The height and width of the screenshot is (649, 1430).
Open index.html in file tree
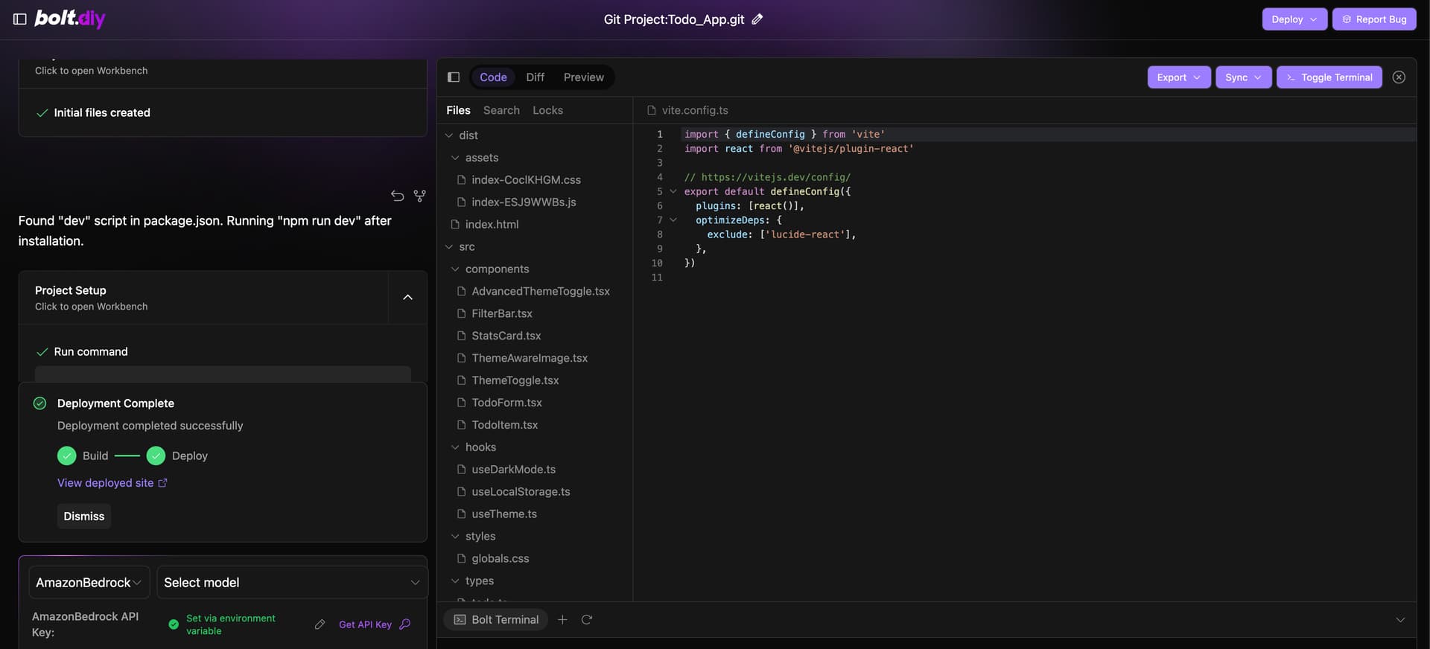click(534, 225)
